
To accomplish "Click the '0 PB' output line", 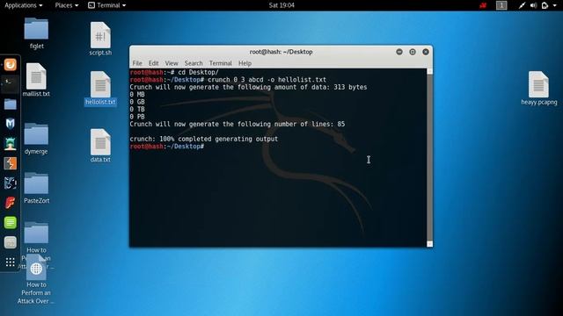I will (x=137, y=117).
